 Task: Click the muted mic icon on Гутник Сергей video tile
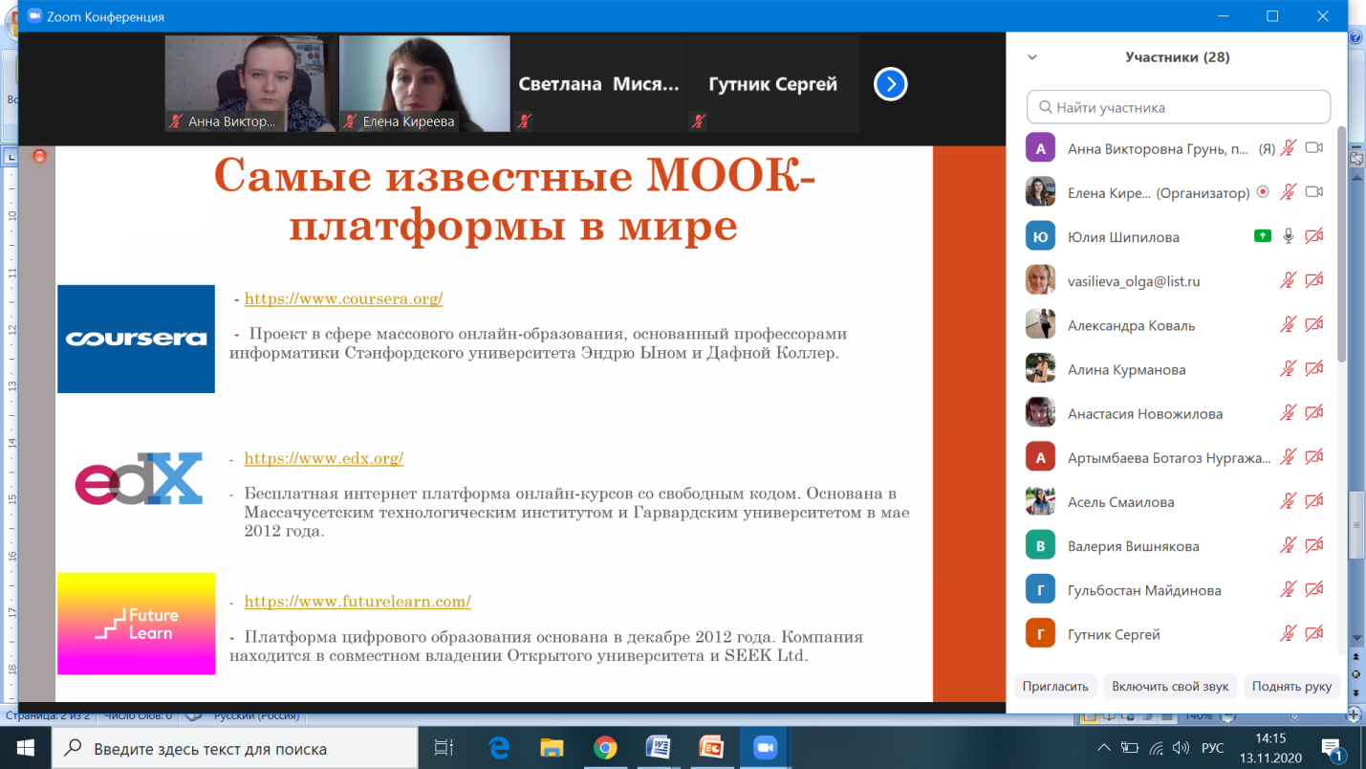point(699,121)
